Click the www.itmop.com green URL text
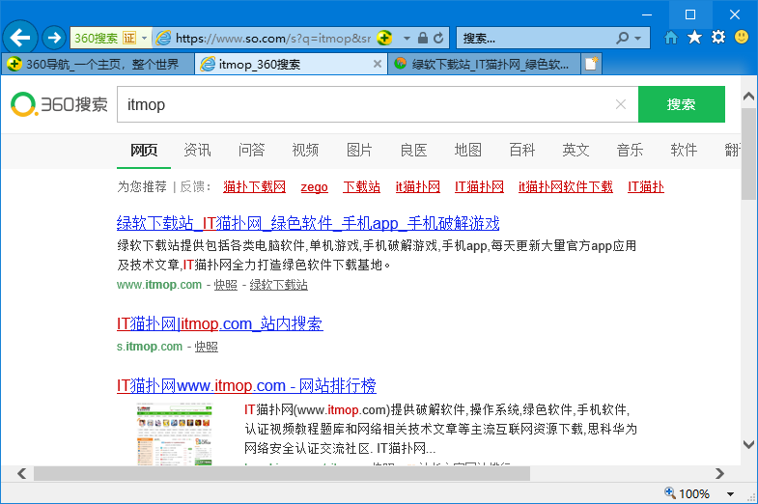758x504 pixels. [159, 285]
